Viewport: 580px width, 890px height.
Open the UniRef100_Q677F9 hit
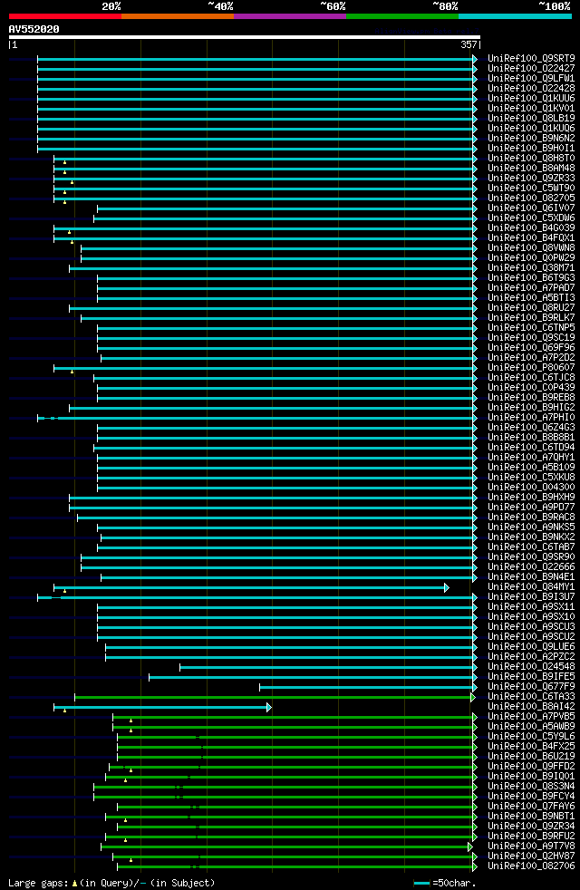tap(531, 687)
